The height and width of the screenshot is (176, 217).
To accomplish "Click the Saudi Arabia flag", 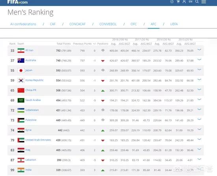I will point(21,100).
